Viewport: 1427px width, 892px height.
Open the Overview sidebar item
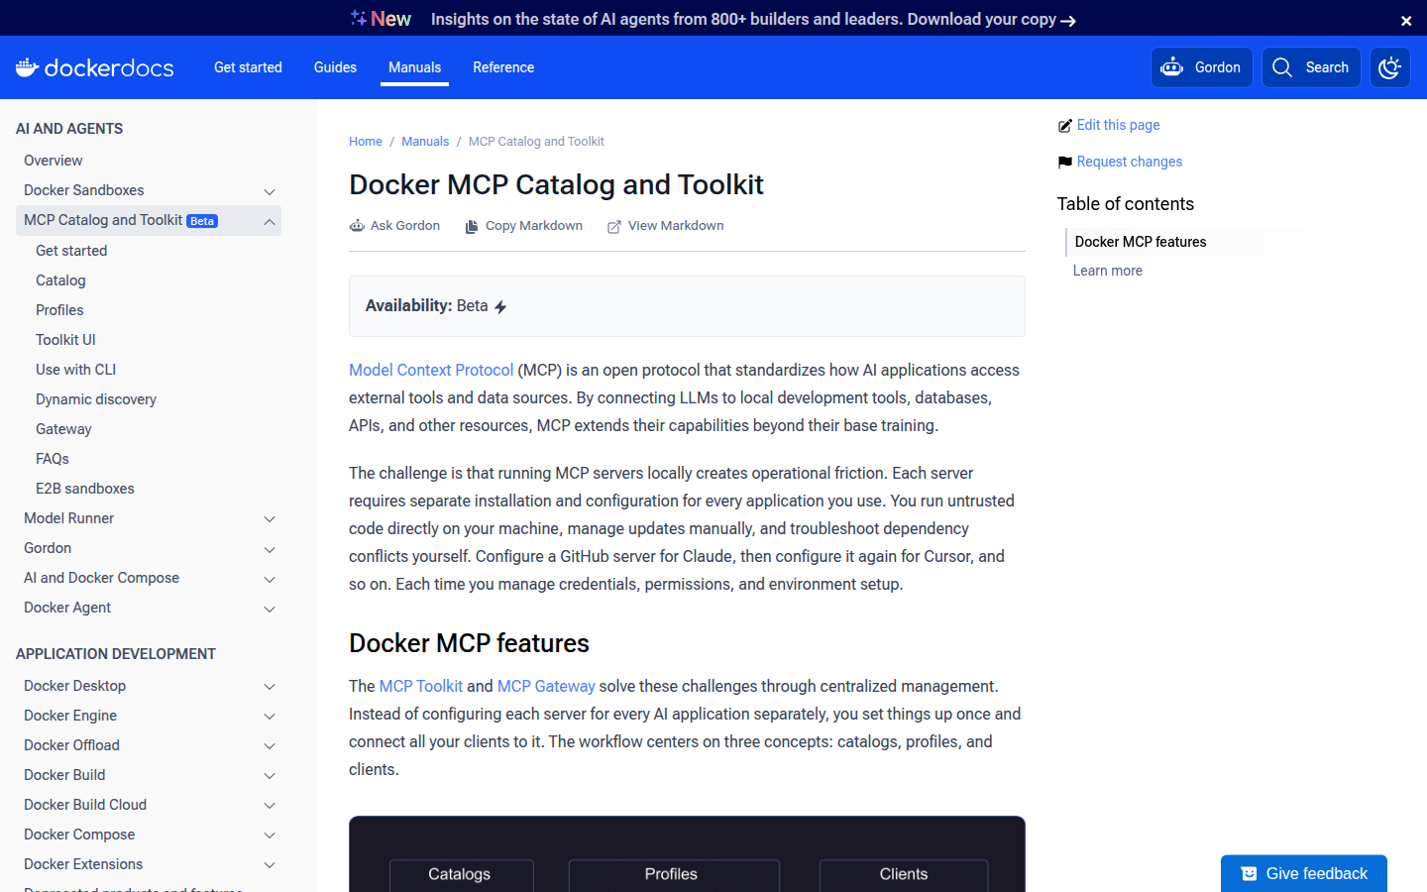[x=54, y=161]
